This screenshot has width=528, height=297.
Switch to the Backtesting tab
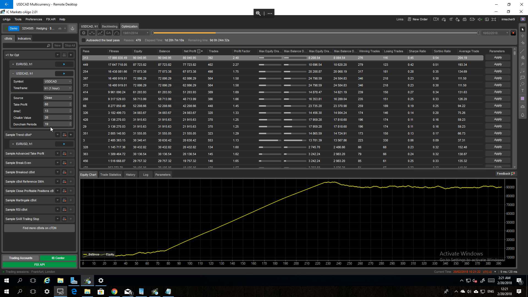pos(109,26)
